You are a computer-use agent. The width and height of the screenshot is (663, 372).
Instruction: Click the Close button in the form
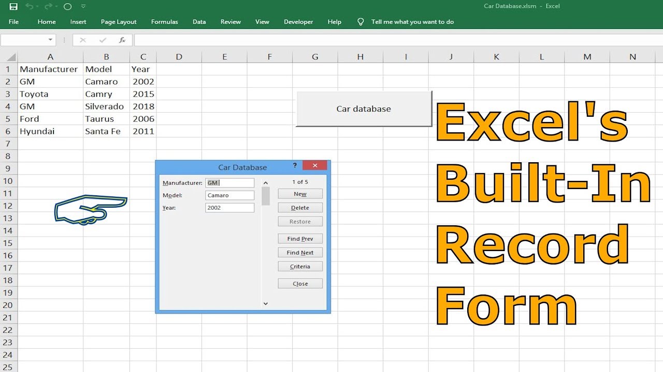300,284
